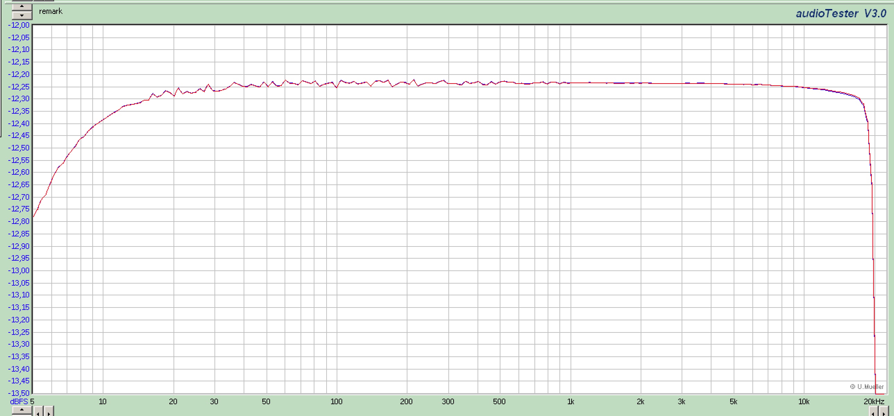This screenshot has height=416, width=894.
Task: Click the '-12,40' Y-axis value
Action: pos(19,123)
